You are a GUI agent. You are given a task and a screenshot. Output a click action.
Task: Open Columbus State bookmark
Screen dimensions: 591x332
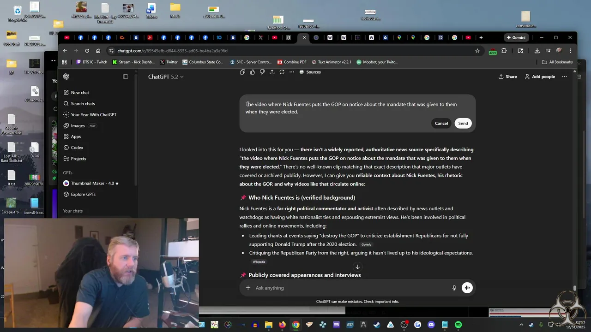pos(203,62)
